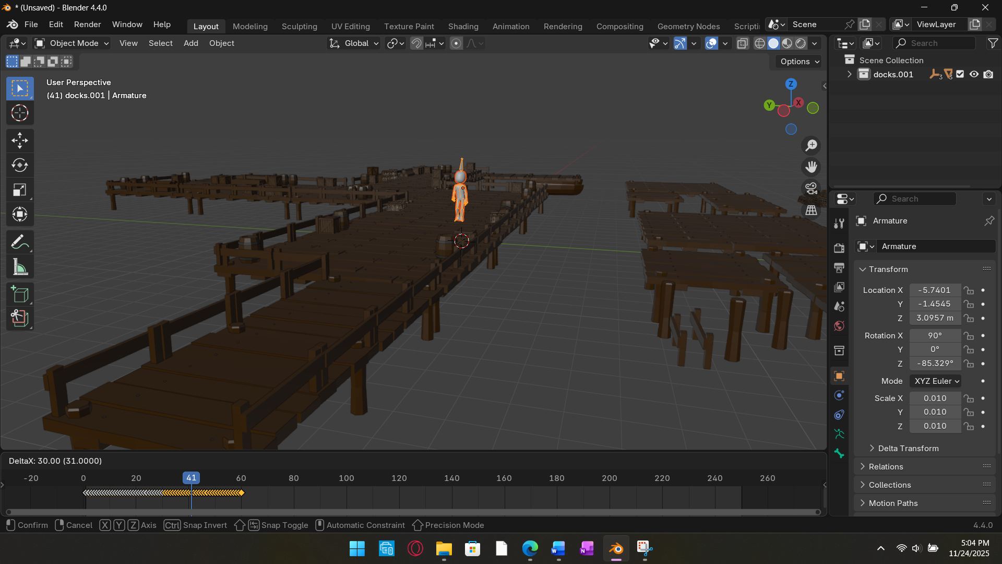Toggle proportional editing button
This screenshot has width=1002, height=564.
(x=456, y=43)
